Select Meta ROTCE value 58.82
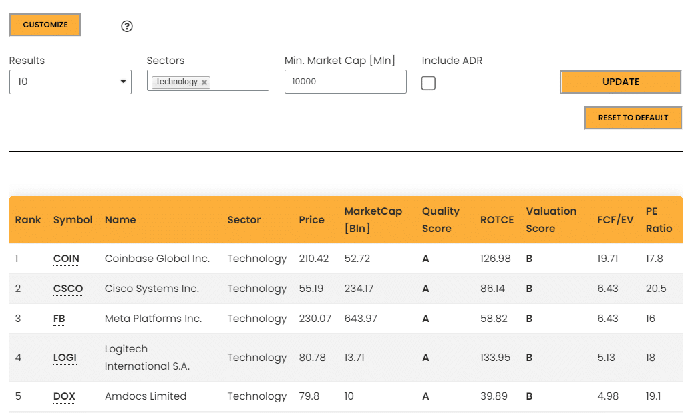The width and height of the screenshot is (692, 413). click(x=494, y=319)
